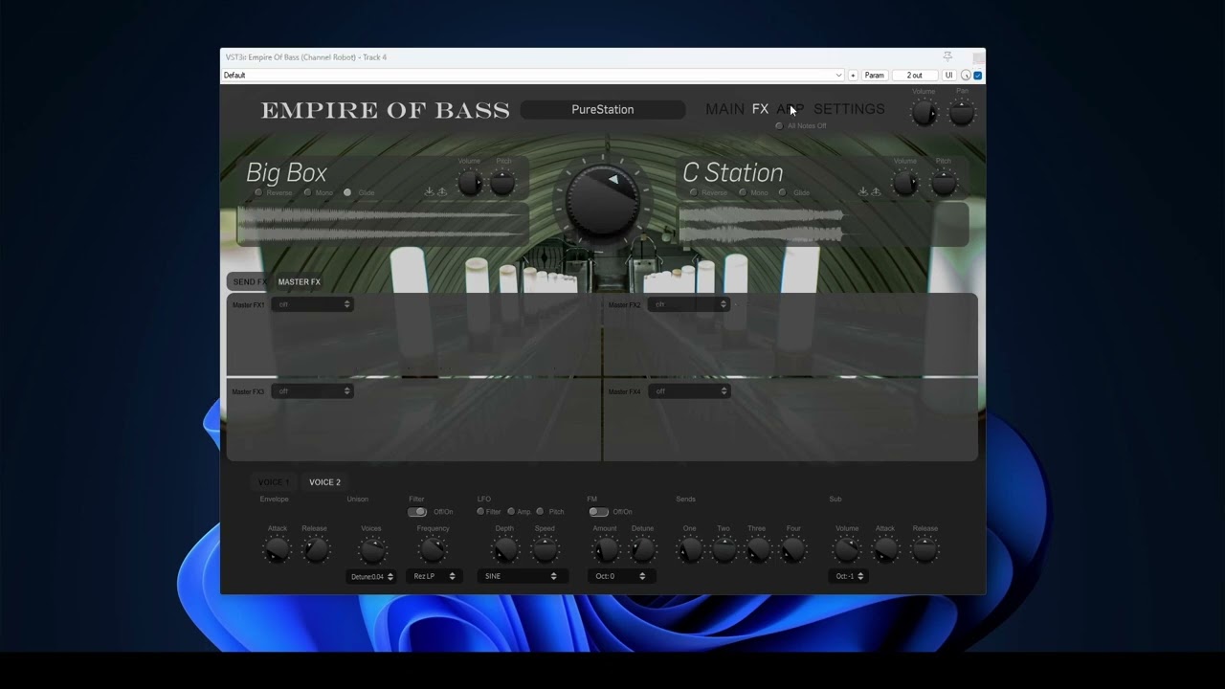The width and height of the screenshot is (1225, 689).
Task: Switch to the VOICE 1 tab
Action: point(274,482)
